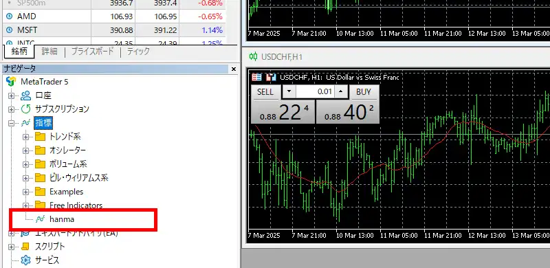Click the サブスクリプション subscription icon

pyautogui.click(x=25, y=109)
